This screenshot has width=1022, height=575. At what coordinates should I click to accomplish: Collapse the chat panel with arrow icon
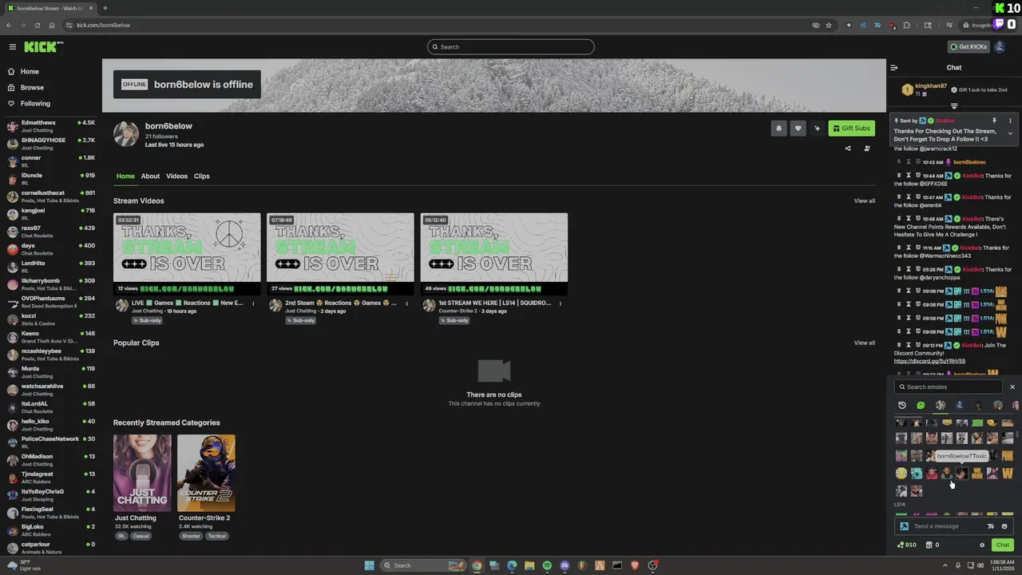[x=893, y=68]
